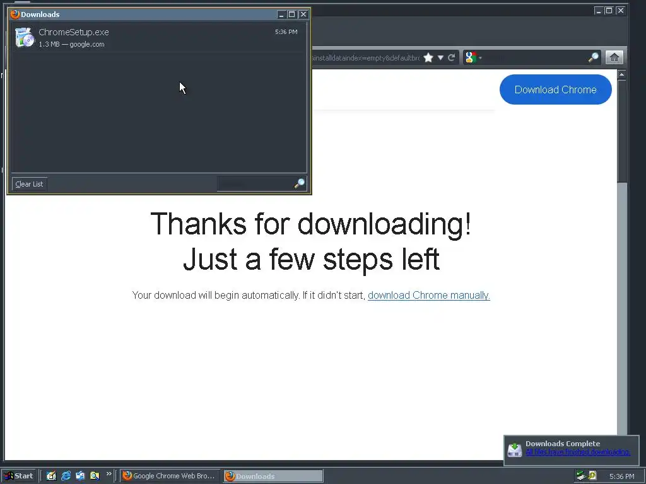
Task: Launch Internet Explorer from quick launch
Action: [66, 476]
